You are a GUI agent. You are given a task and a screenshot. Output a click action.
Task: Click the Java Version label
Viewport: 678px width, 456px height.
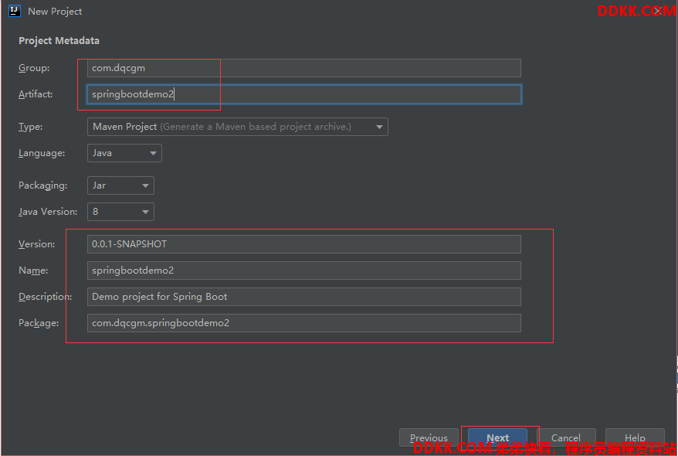pos(48,212)
